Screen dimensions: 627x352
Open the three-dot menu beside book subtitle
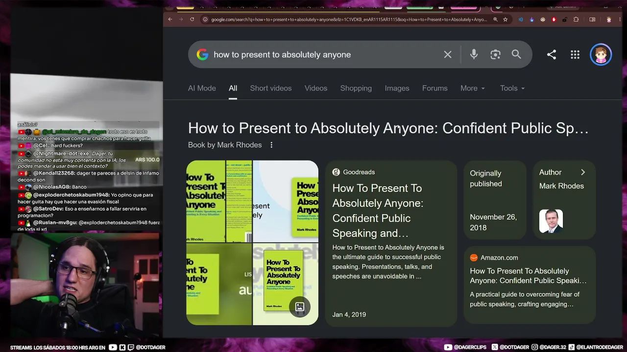[x=271, y=145]
